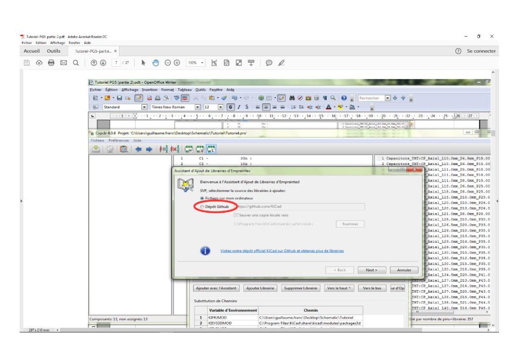This screenshot has height=363, width=514.
Task: Select the arrow selection tool
Action: tap(144, 63)
